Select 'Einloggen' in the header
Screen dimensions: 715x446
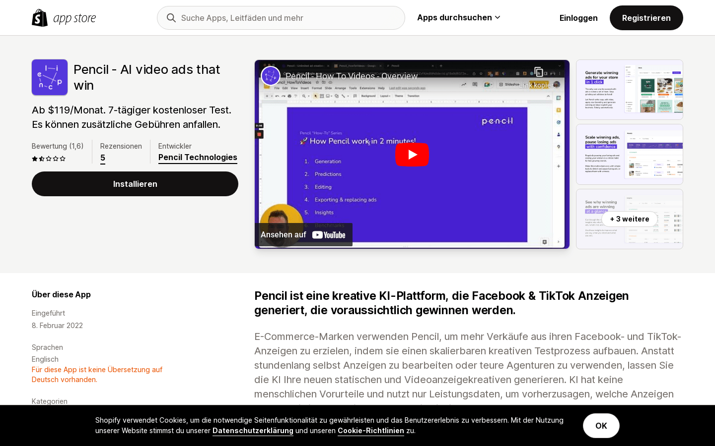(578, 17)
